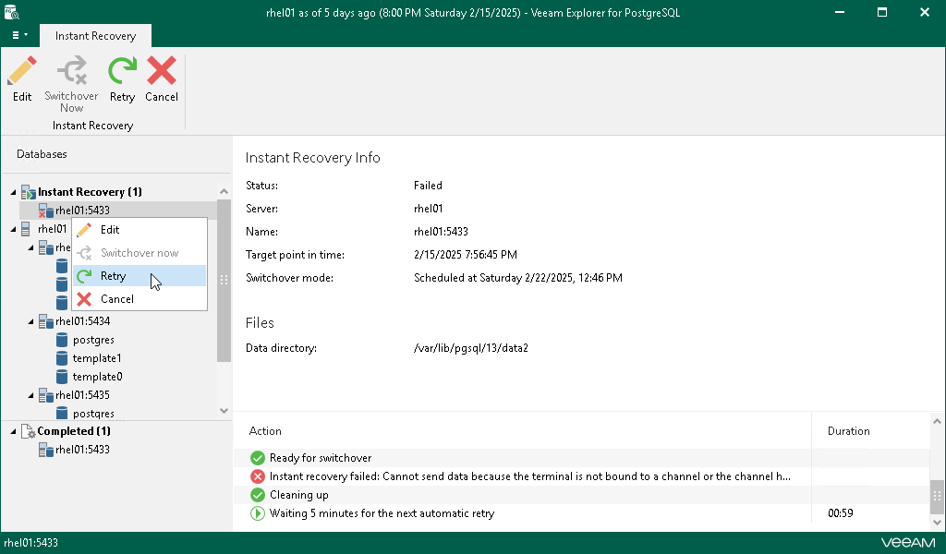This screenshot has height=554, width=946.
Task: Click data directory path /var/lib/pgsql/13/data2
Action: coord(470,348)
